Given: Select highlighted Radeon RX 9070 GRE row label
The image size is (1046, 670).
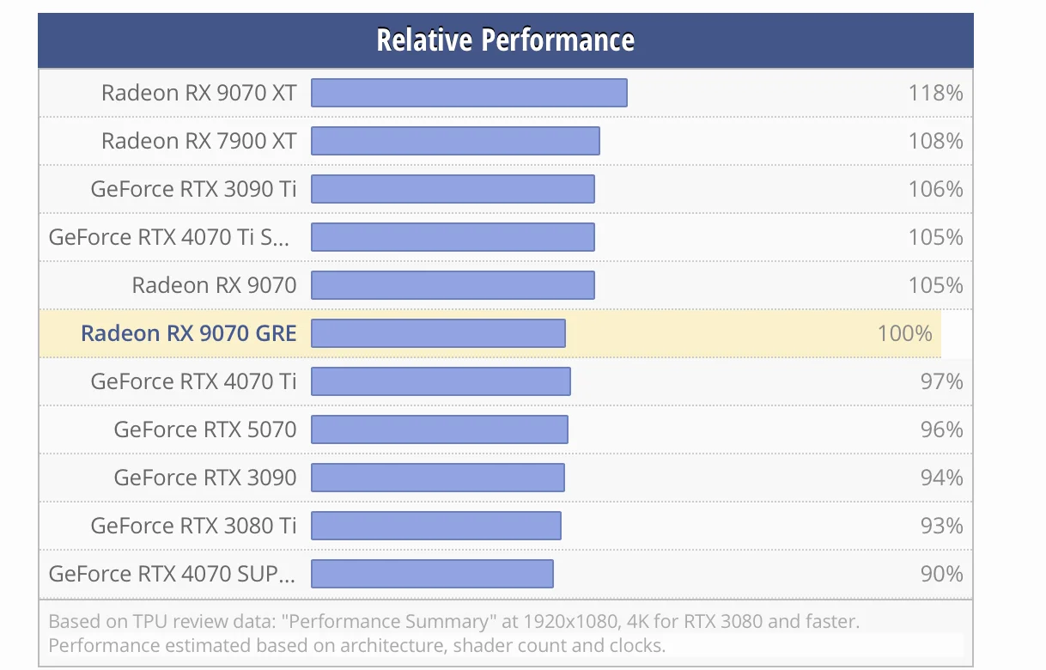Looking at the screenshot, I should (x=188, y=333).
